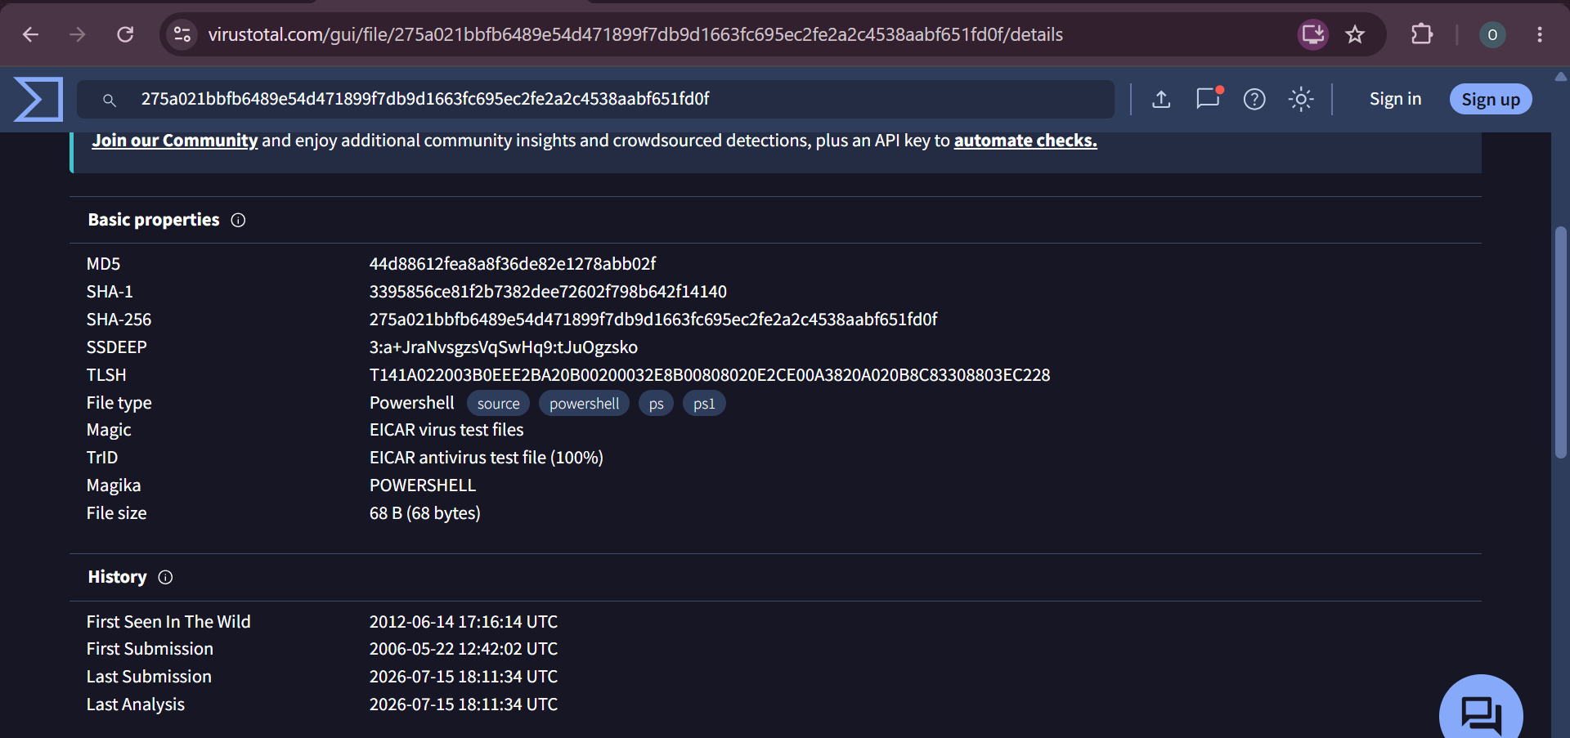Click the MD5 label
The width and height of the screenshot is (1570, 738).
(103, 264)
